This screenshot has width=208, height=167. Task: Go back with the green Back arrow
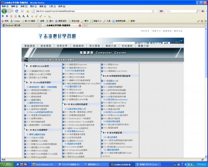4,11
